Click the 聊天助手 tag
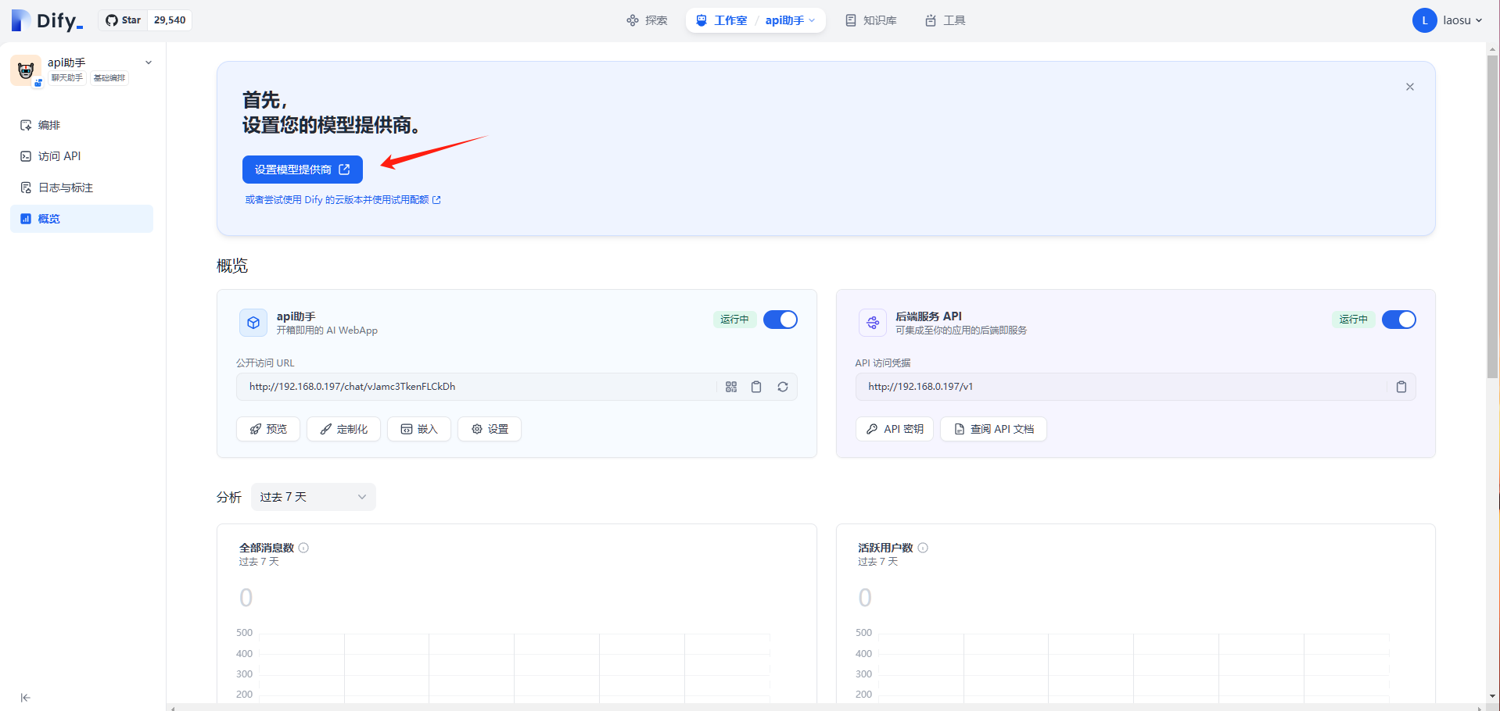 tap(67, 78)
